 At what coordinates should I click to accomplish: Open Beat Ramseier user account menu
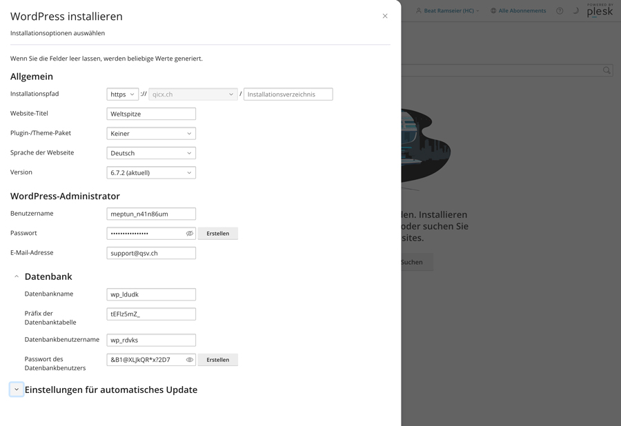point(447,11)
